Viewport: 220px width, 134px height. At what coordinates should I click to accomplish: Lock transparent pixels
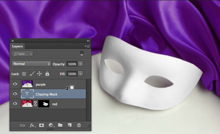tap(24, 74)
